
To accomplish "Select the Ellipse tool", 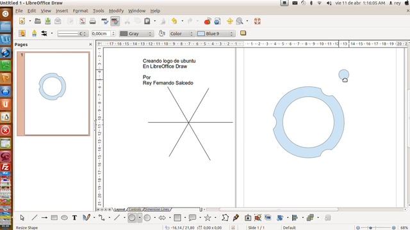I will click(x=64, y=217).
